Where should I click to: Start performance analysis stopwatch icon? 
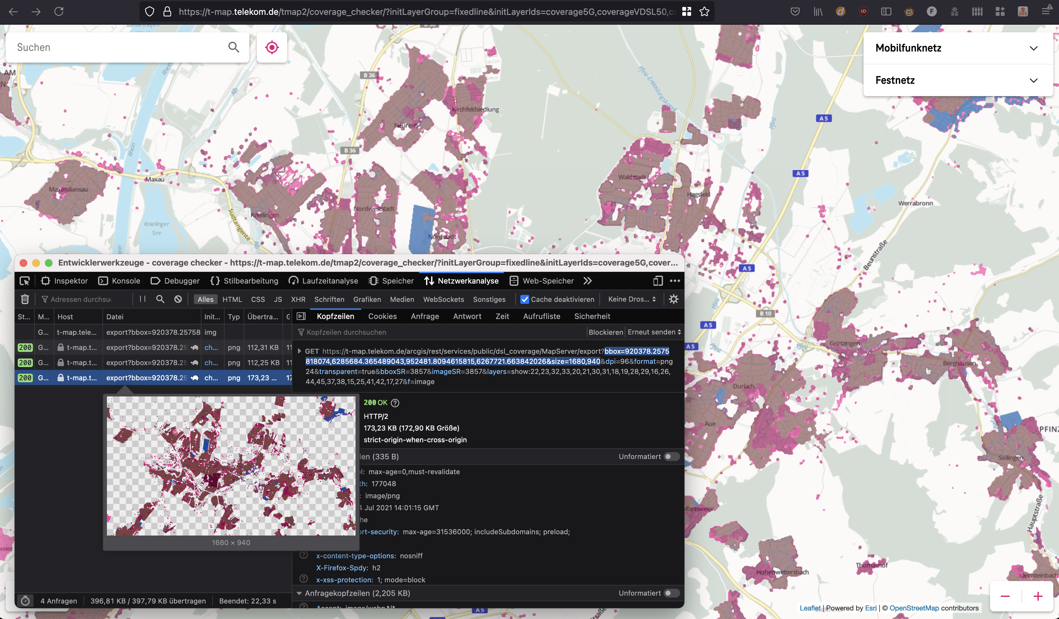tap(25, 601)
